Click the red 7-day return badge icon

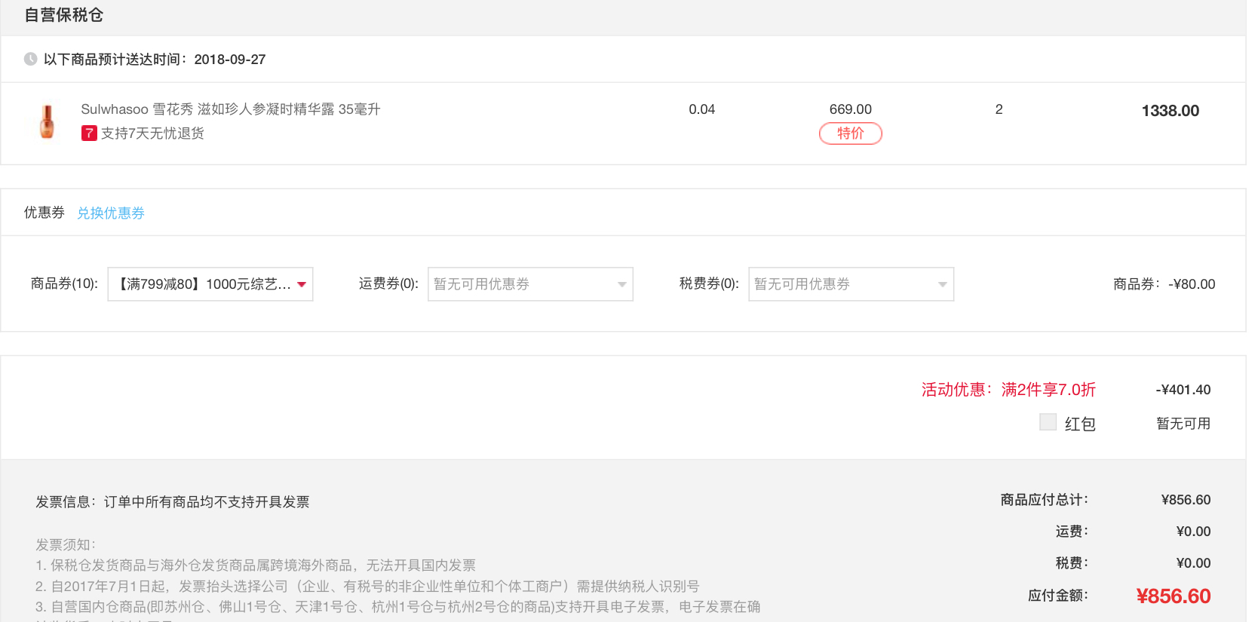(x=89, y=133)
